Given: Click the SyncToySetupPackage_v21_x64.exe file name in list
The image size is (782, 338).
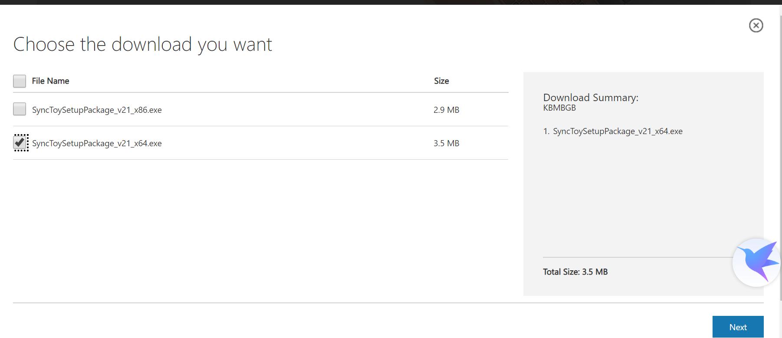Looking at the screenshot, I should [x=97, y=144].
